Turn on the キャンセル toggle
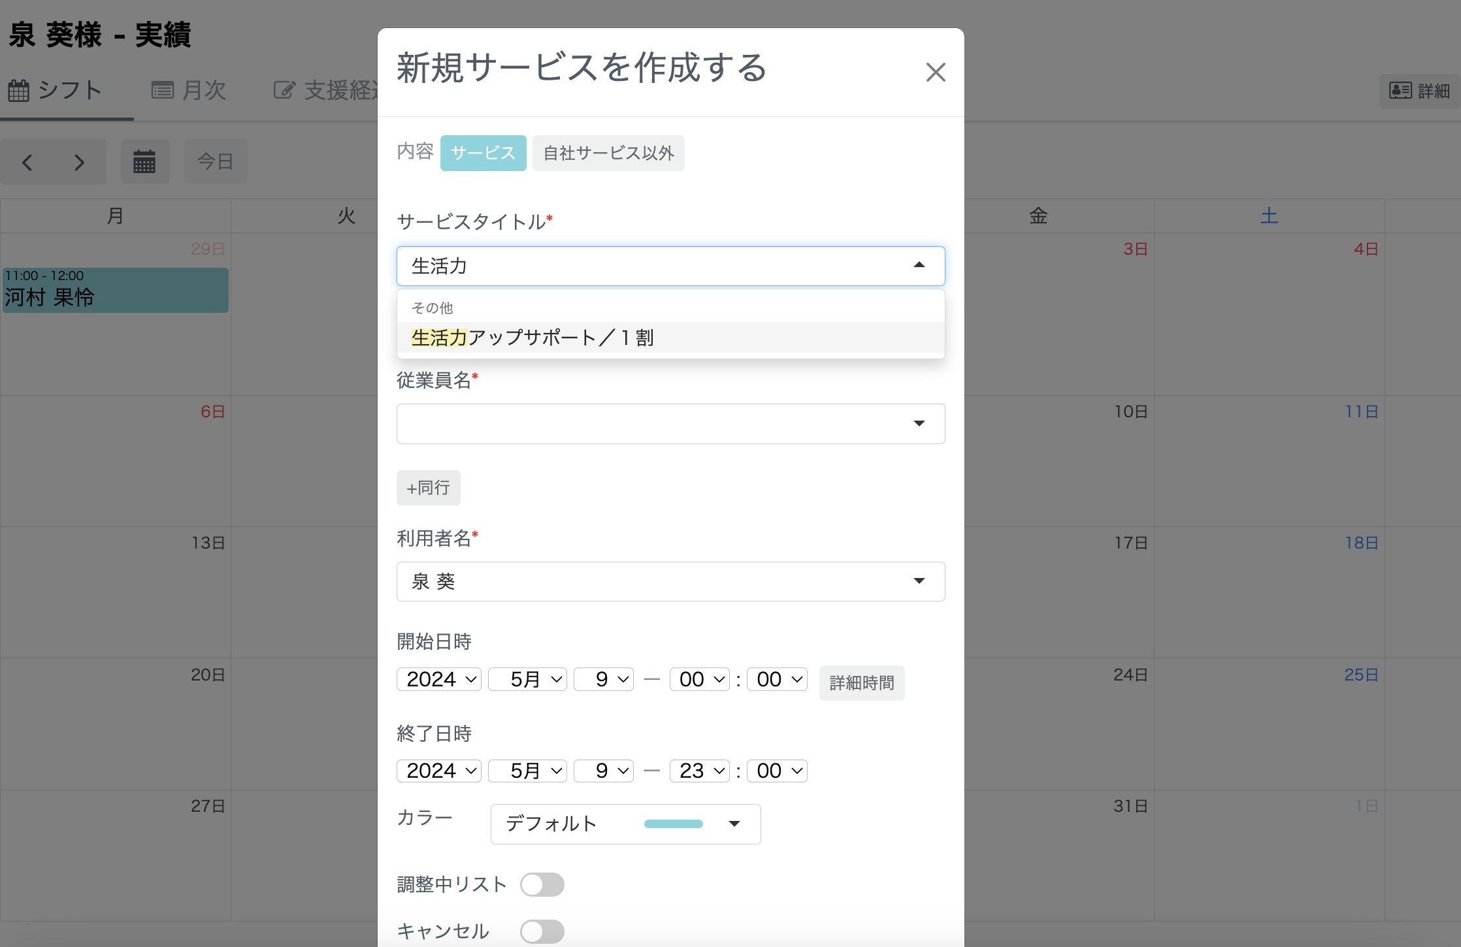1461x947 pixels. click(542, 931)
